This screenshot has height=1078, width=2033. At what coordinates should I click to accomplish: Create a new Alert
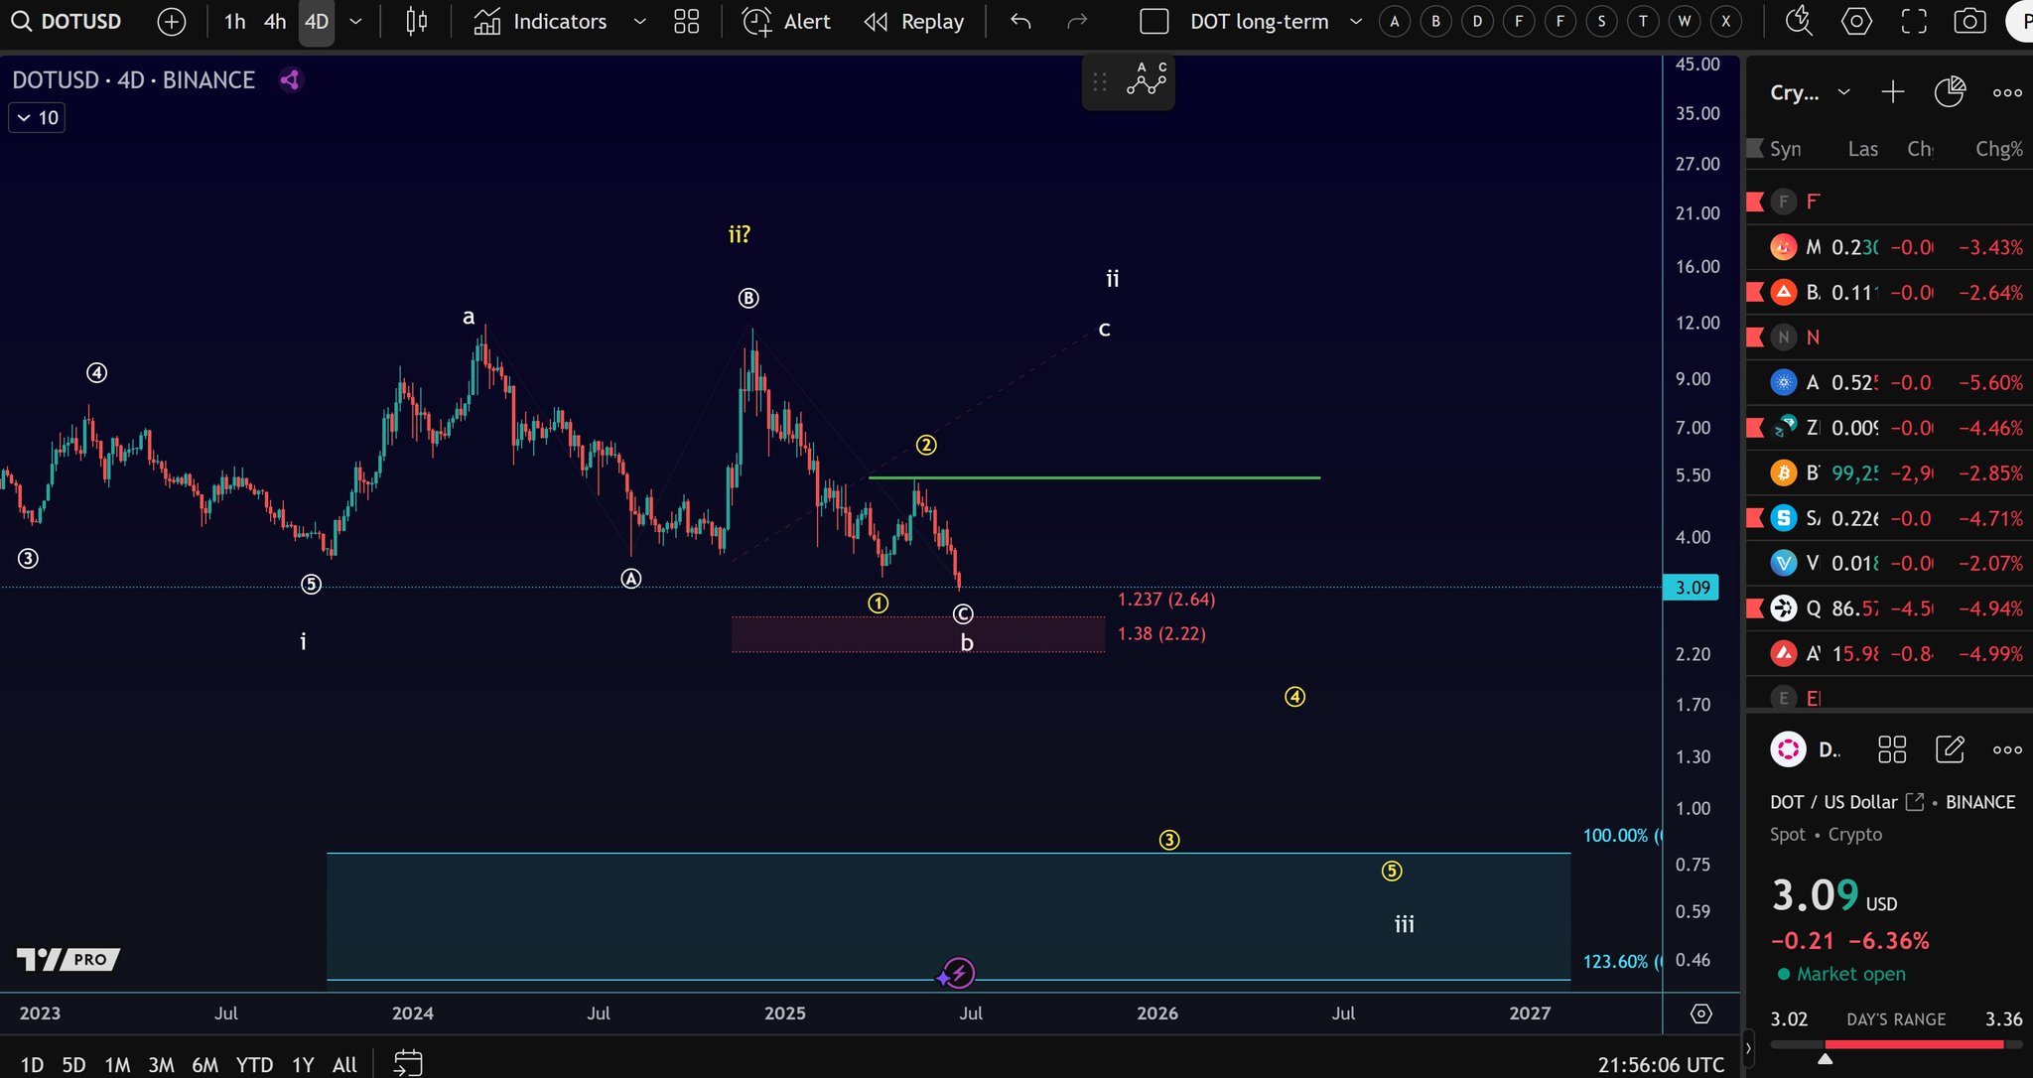787,21
